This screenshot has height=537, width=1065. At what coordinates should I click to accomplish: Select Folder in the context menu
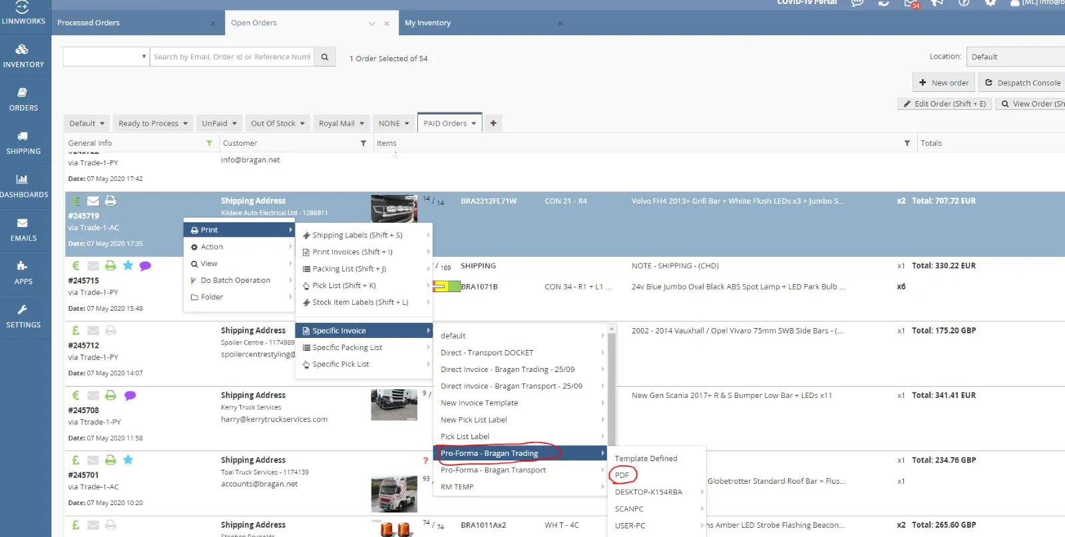238,297
